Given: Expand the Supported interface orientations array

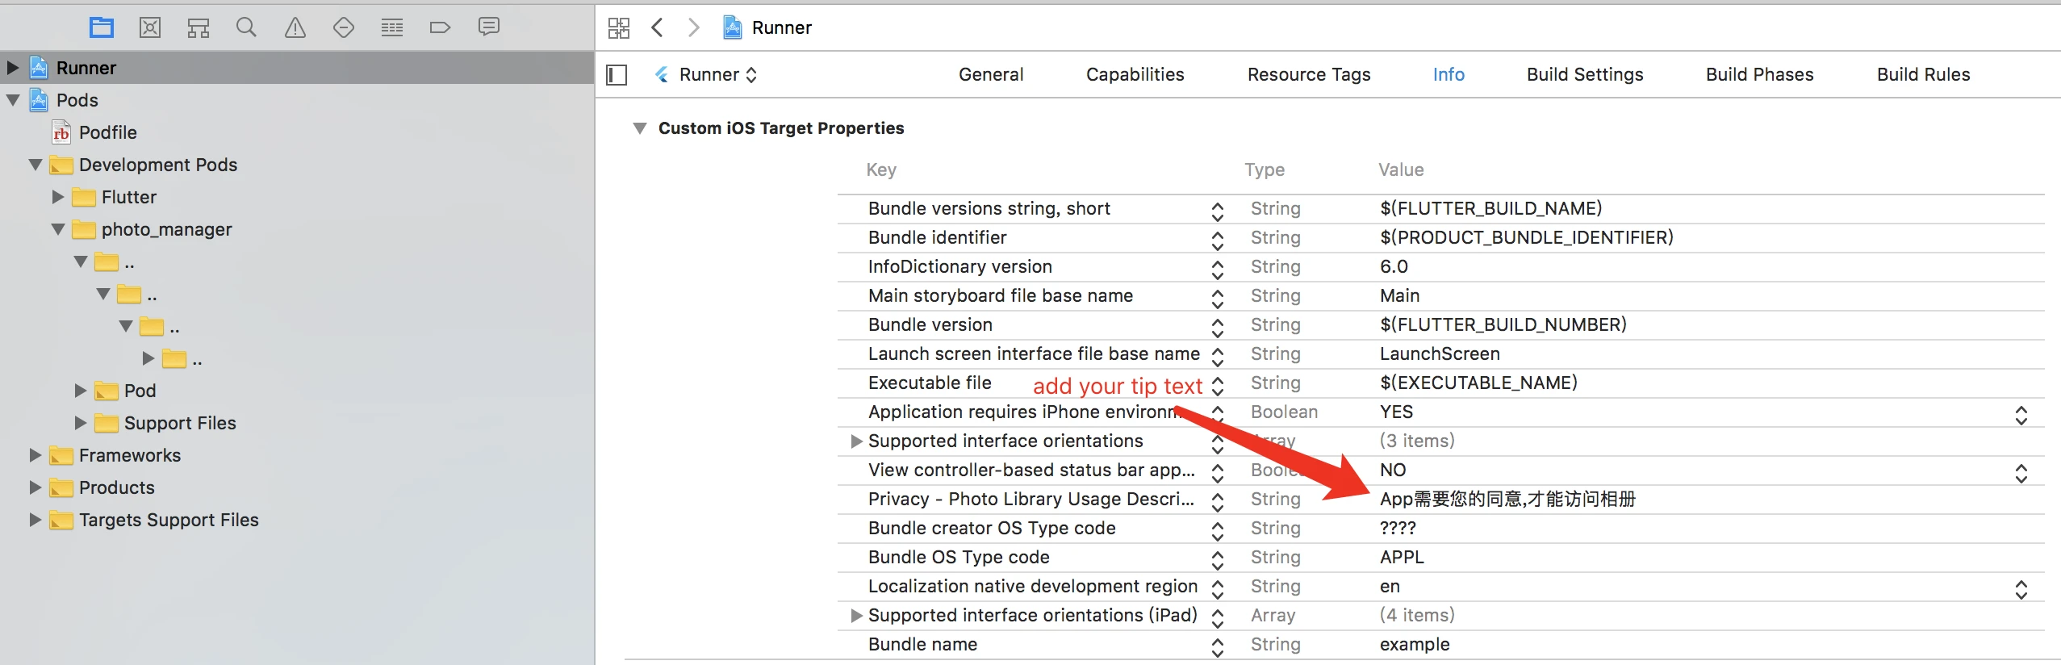Looking at the screenshot, I should coord(857,441).
